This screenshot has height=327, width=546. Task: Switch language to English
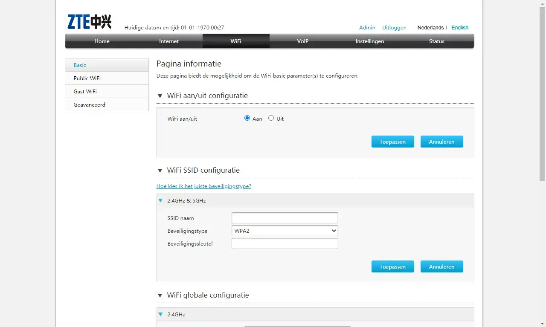click(x=460, y=28)
